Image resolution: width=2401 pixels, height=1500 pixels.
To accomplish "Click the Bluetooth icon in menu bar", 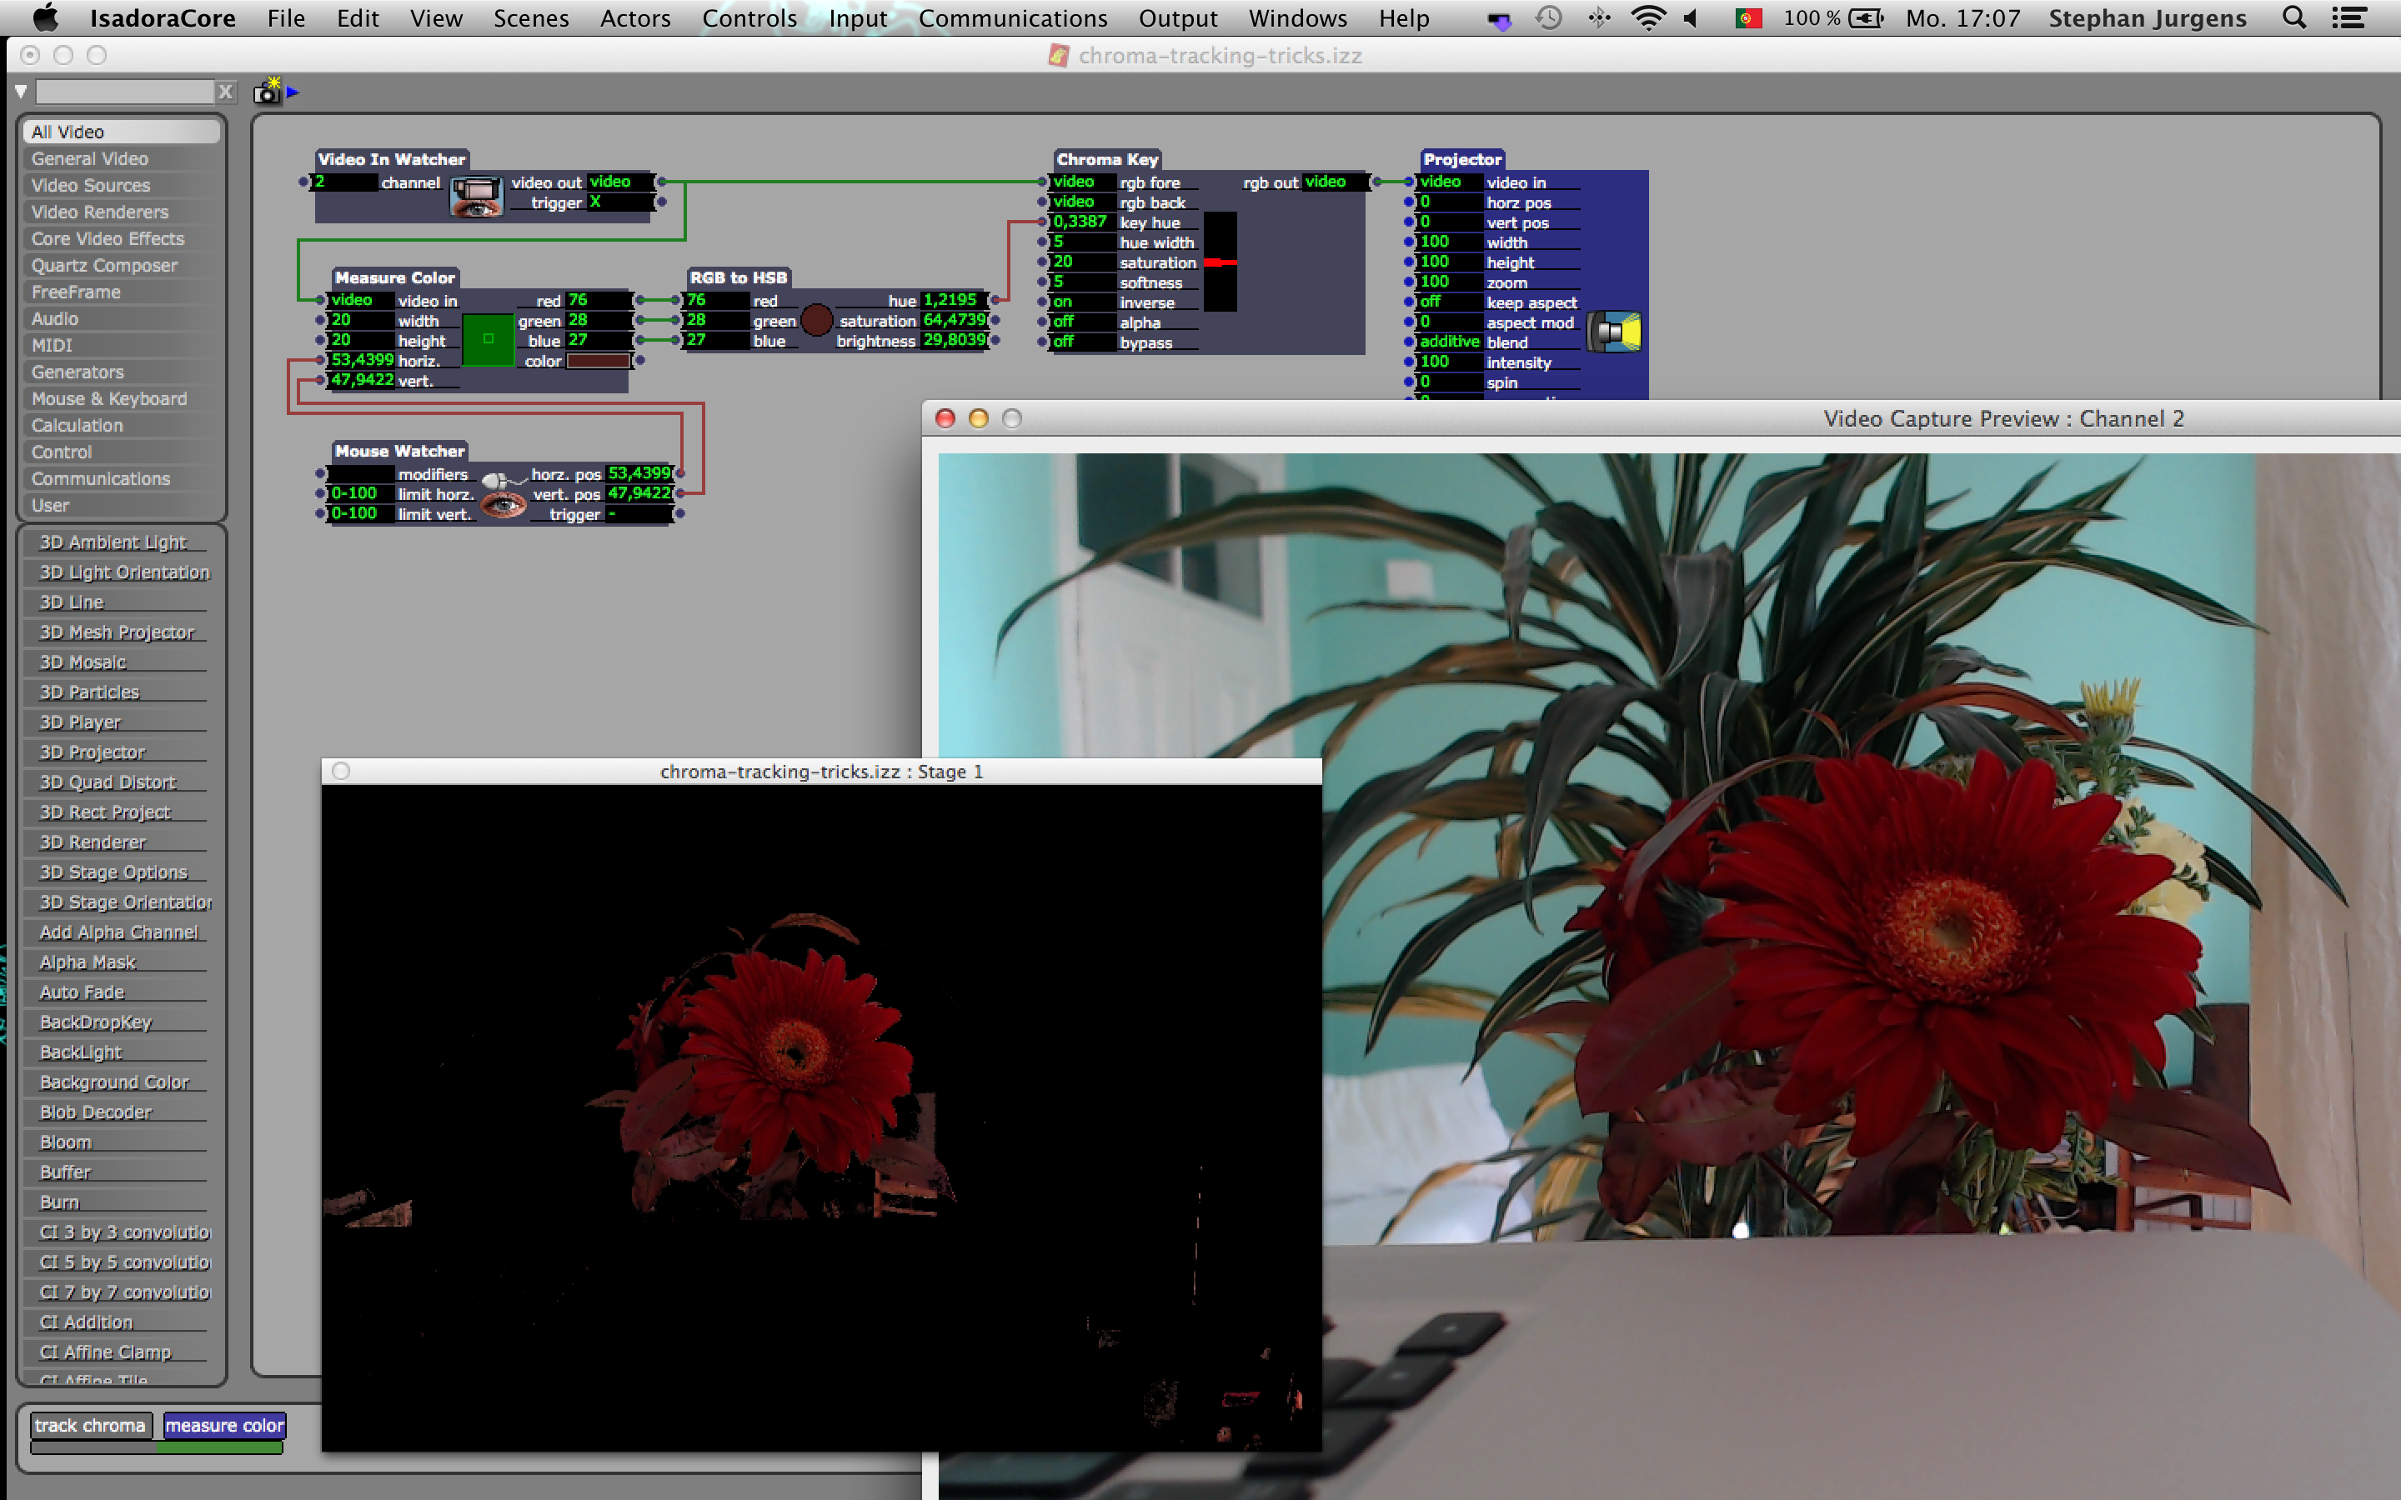I will tap(1598, 17).
